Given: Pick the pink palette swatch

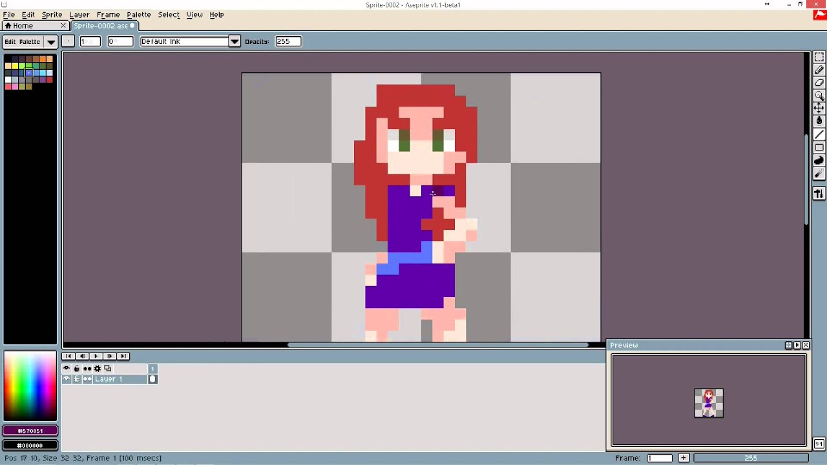Looking at the screenshot, I should (x=15, y=87).
